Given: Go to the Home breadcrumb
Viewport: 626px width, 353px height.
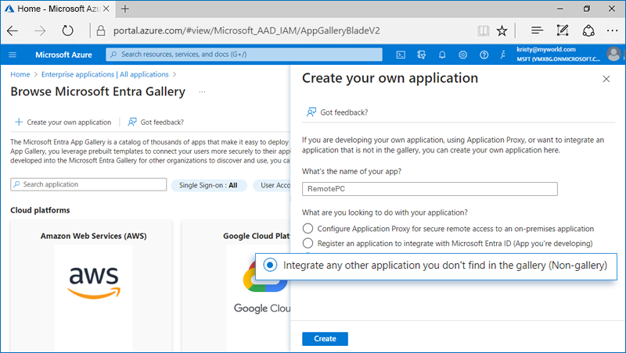Looking at the screenshot, I should 20,74.
